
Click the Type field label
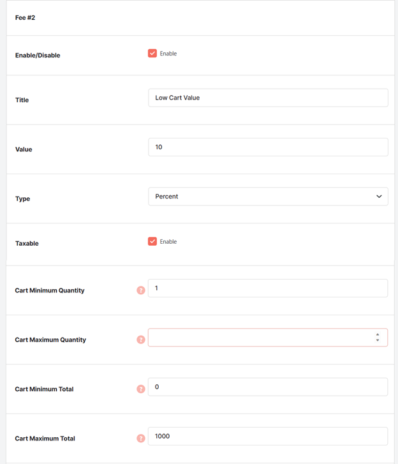pos(22,199)
